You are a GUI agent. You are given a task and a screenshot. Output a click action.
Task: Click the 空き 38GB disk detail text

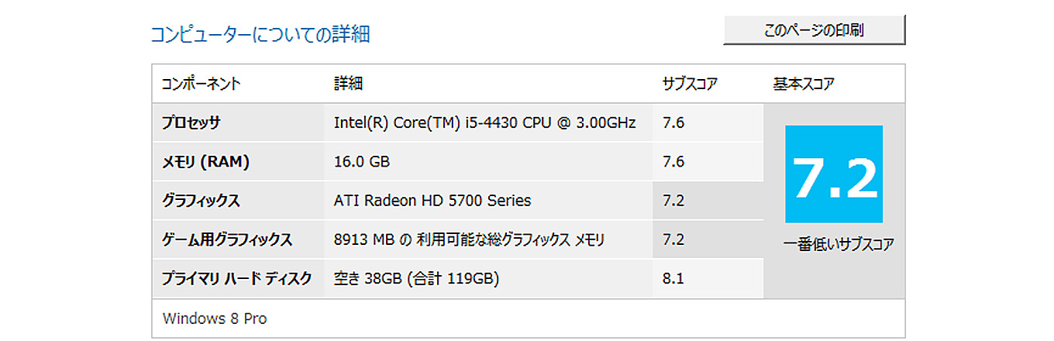point(416,278)
